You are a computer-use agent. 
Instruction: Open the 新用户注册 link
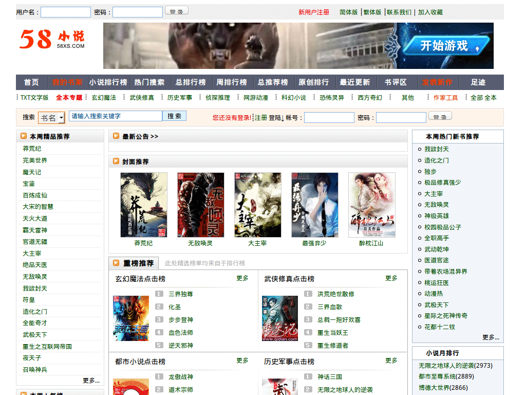click(x=314, y=12)
